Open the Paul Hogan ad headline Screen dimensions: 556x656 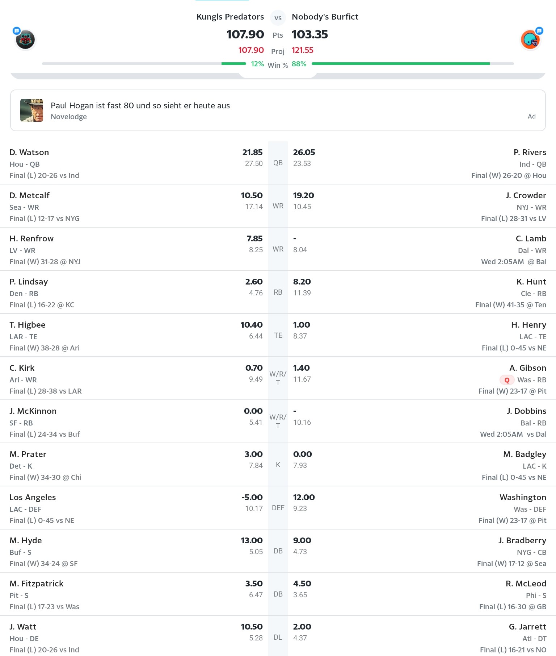point(140,105)
